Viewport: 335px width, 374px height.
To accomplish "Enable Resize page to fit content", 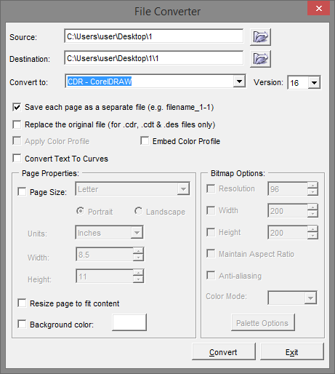I will point(22,303).
